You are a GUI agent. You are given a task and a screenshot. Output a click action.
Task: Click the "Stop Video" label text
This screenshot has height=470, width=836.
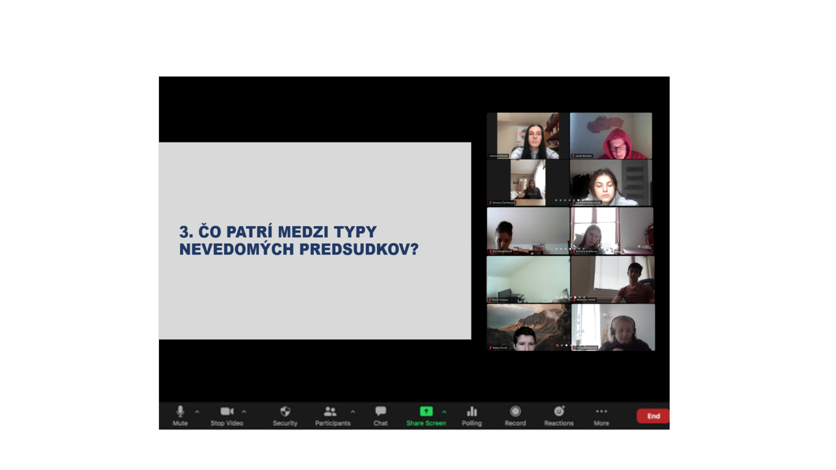coord(227,423)
